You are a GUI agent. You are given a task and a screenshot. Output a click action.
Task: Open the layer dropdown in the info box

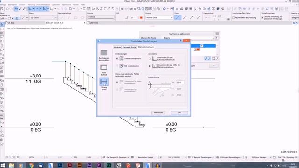click(x=43, y=18)
